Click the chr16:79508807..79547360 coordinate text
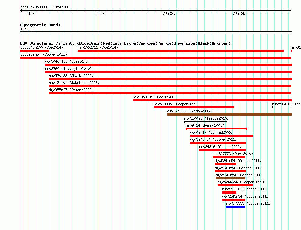Screen dimensions: 301x230 coord(45,7)
